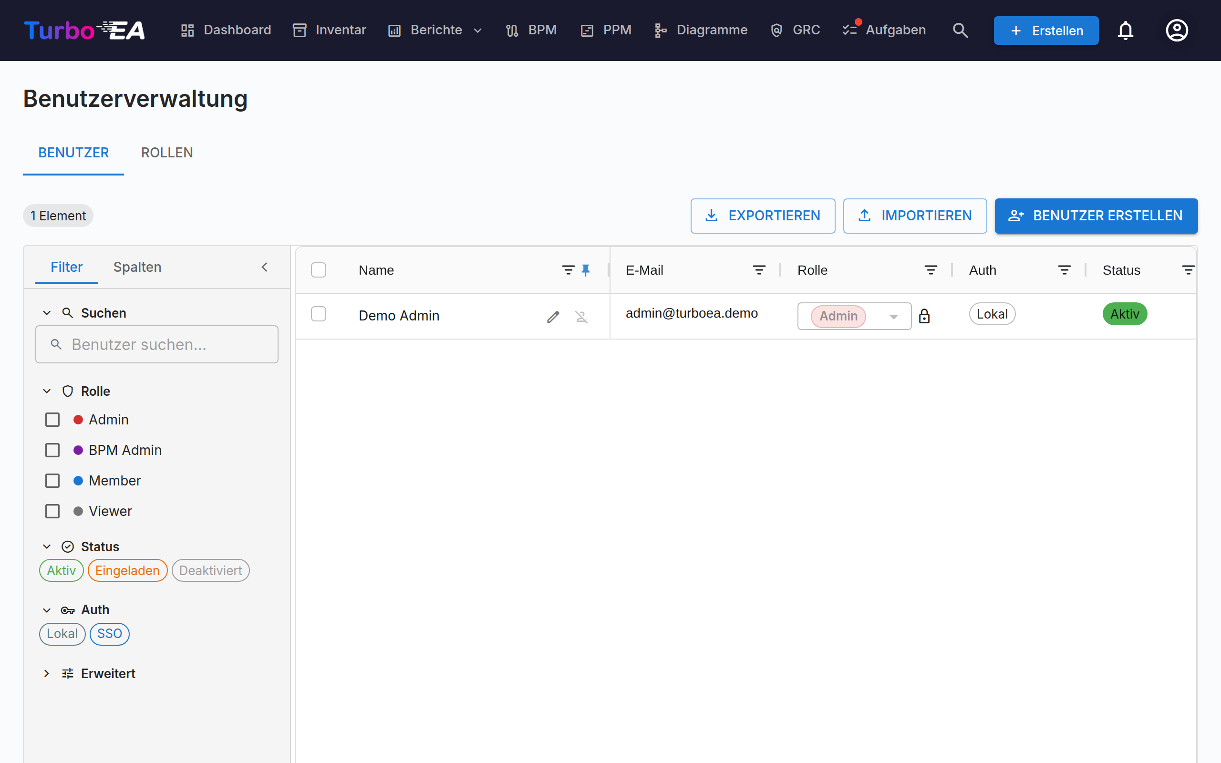
Task: Open the Name column filter menu icon
Action: [x=568, y=270]
